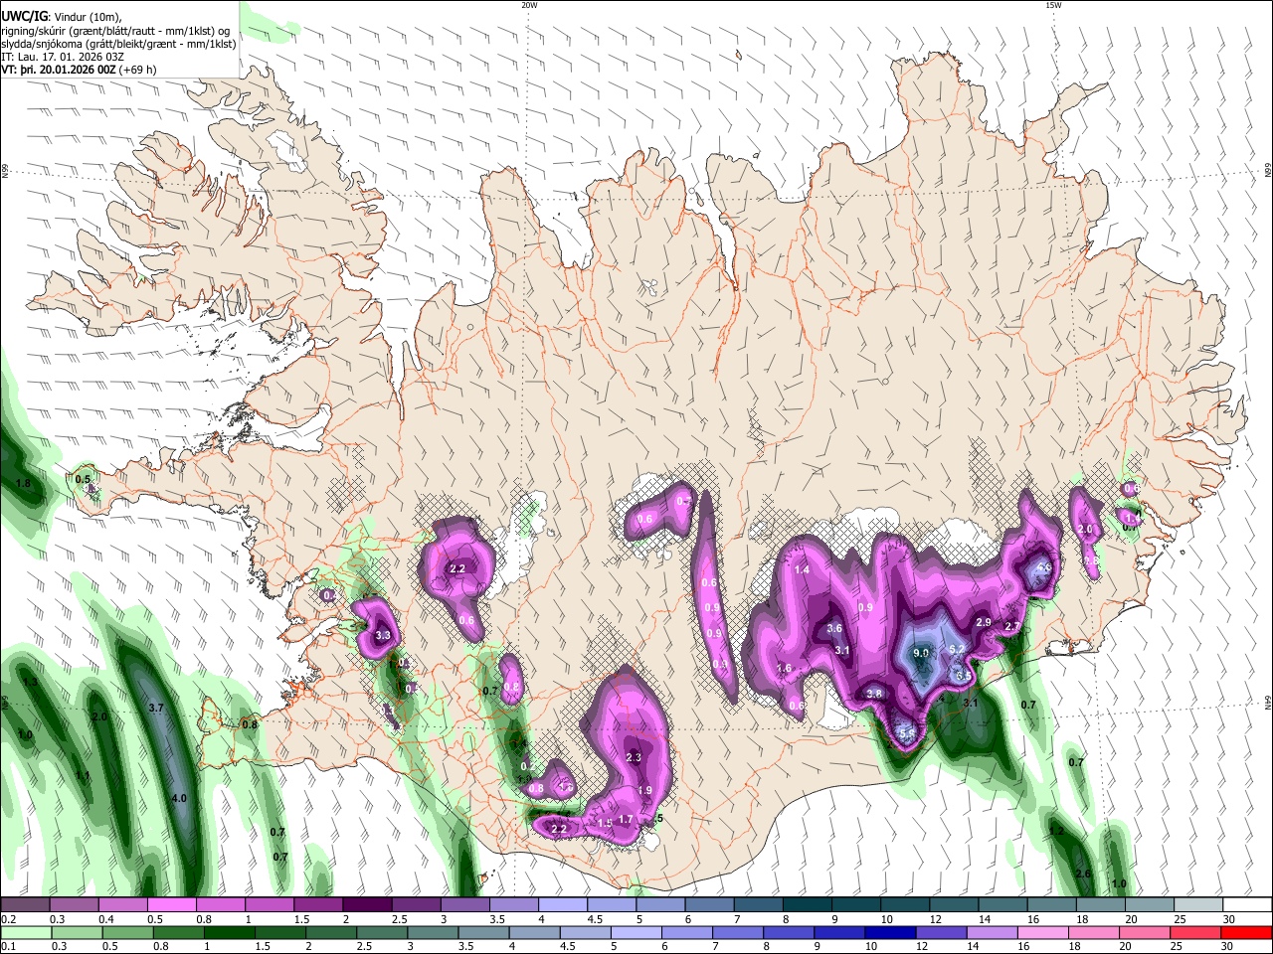Click the 1.8 rain value at far west

pyautogui.click(x=24, y=483)
